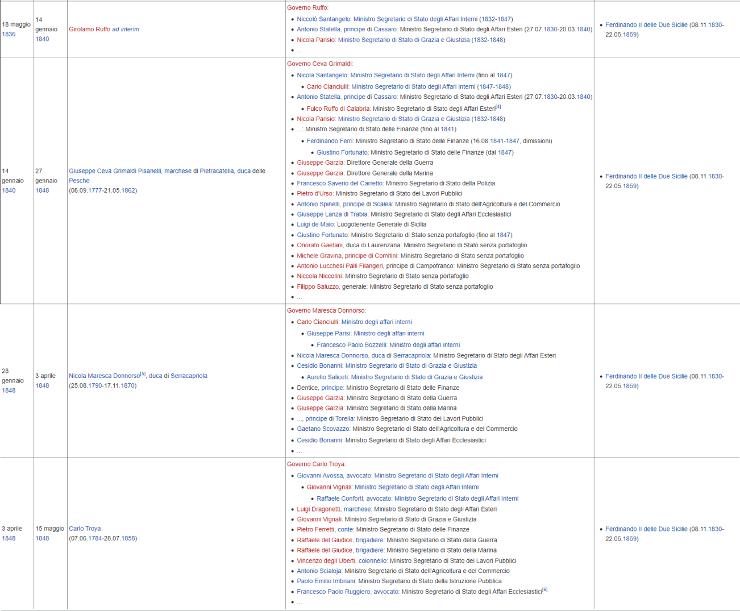Image resolution: width=740 pixels, height=611 pixels.
Task: Open the Governo Ruffo heading link
Action: click(307, 8)
